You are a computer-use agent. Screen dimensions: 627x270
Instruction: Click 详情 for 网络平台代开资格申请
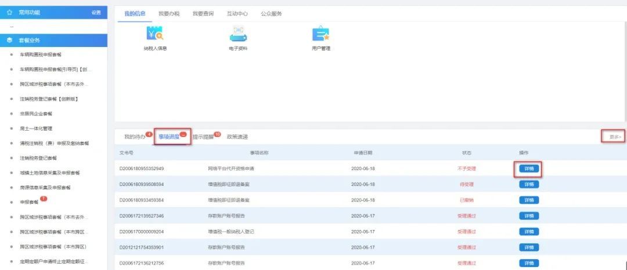tap(528, 169)
